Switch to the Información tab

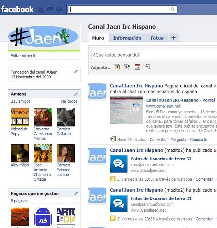[127, 38]
